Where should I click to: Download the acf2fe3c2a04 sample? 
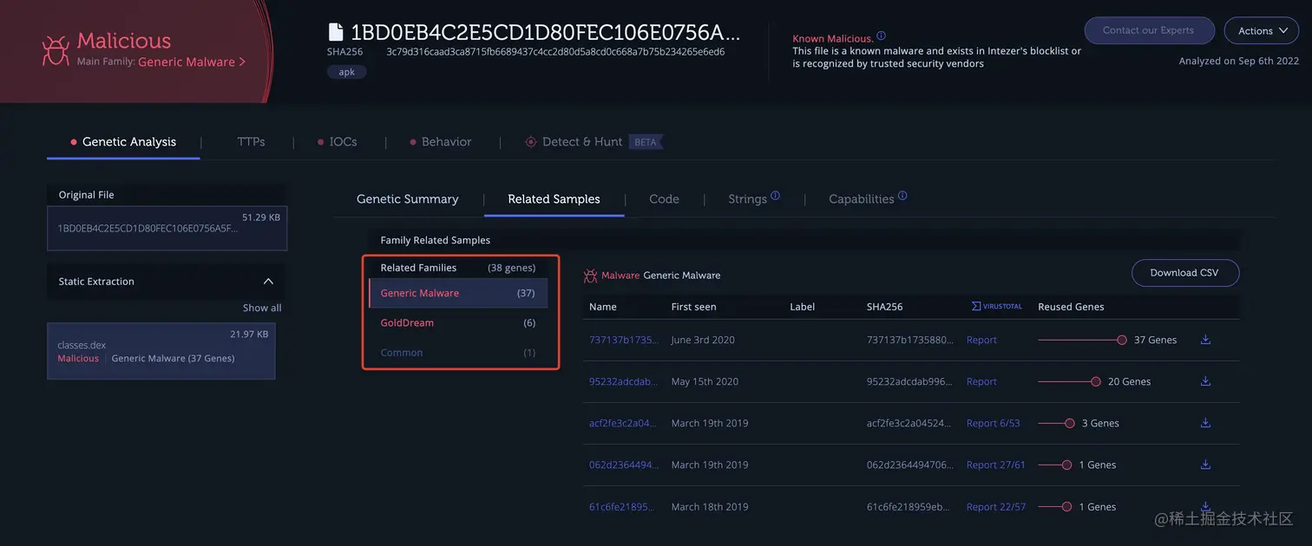tap(1205, 423)
